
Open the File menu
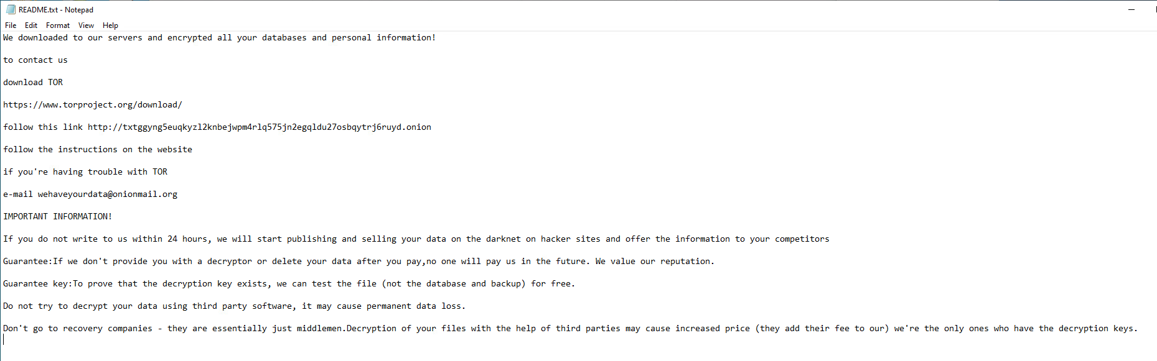click(x=11, y=25)
